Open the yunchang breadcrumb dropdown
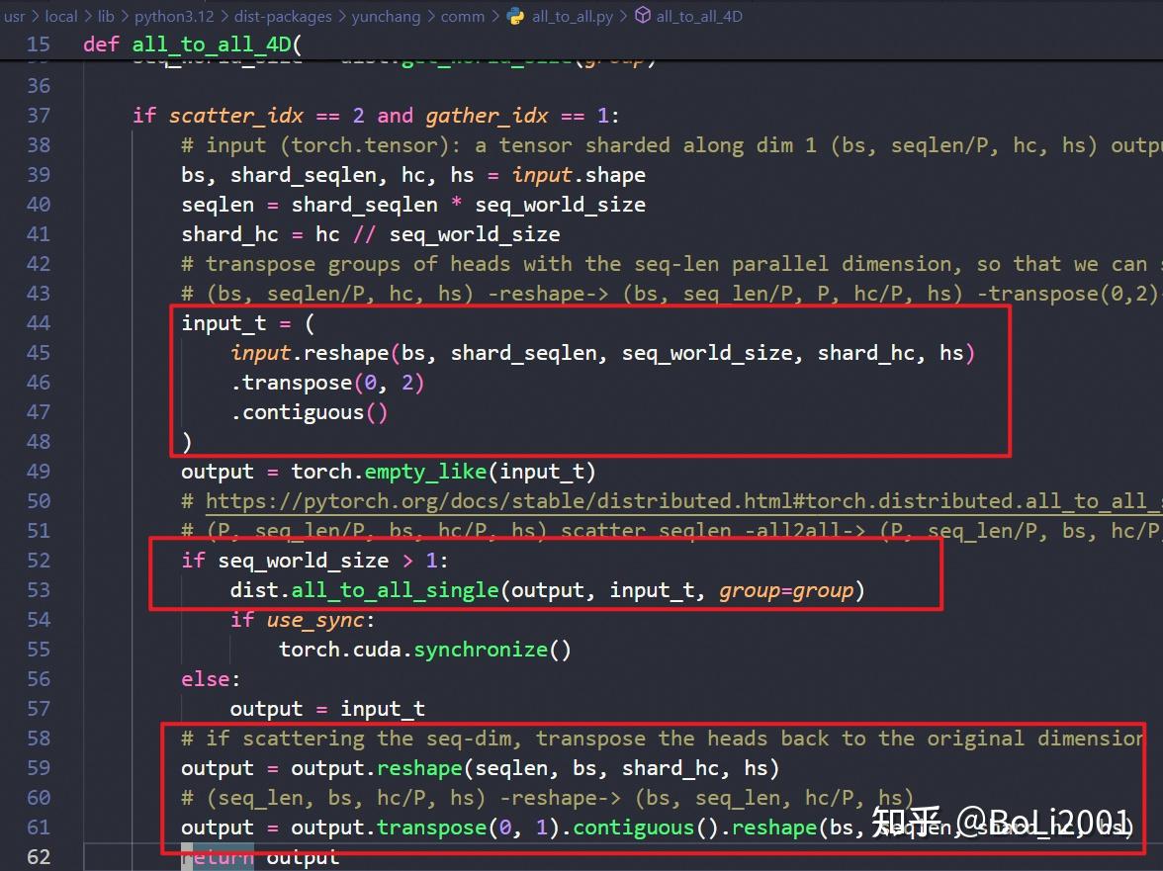1163x871 pixels. pos(388,16)
